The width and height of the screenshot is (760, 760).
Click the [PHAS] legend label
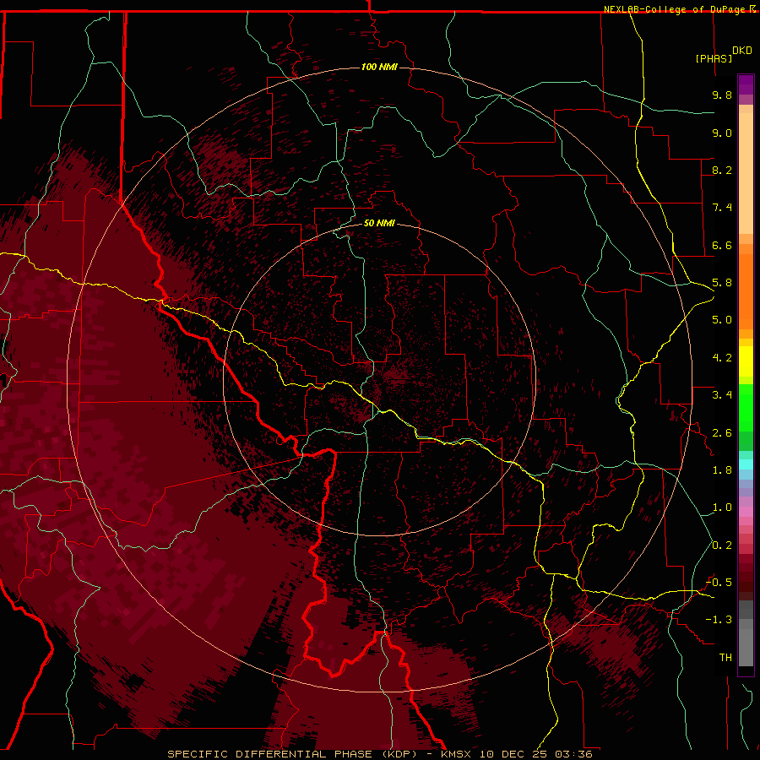[714, 58]
